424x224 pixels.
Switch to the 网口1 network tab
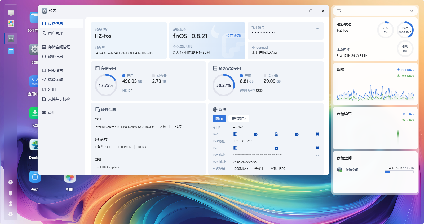coord(219,119)
